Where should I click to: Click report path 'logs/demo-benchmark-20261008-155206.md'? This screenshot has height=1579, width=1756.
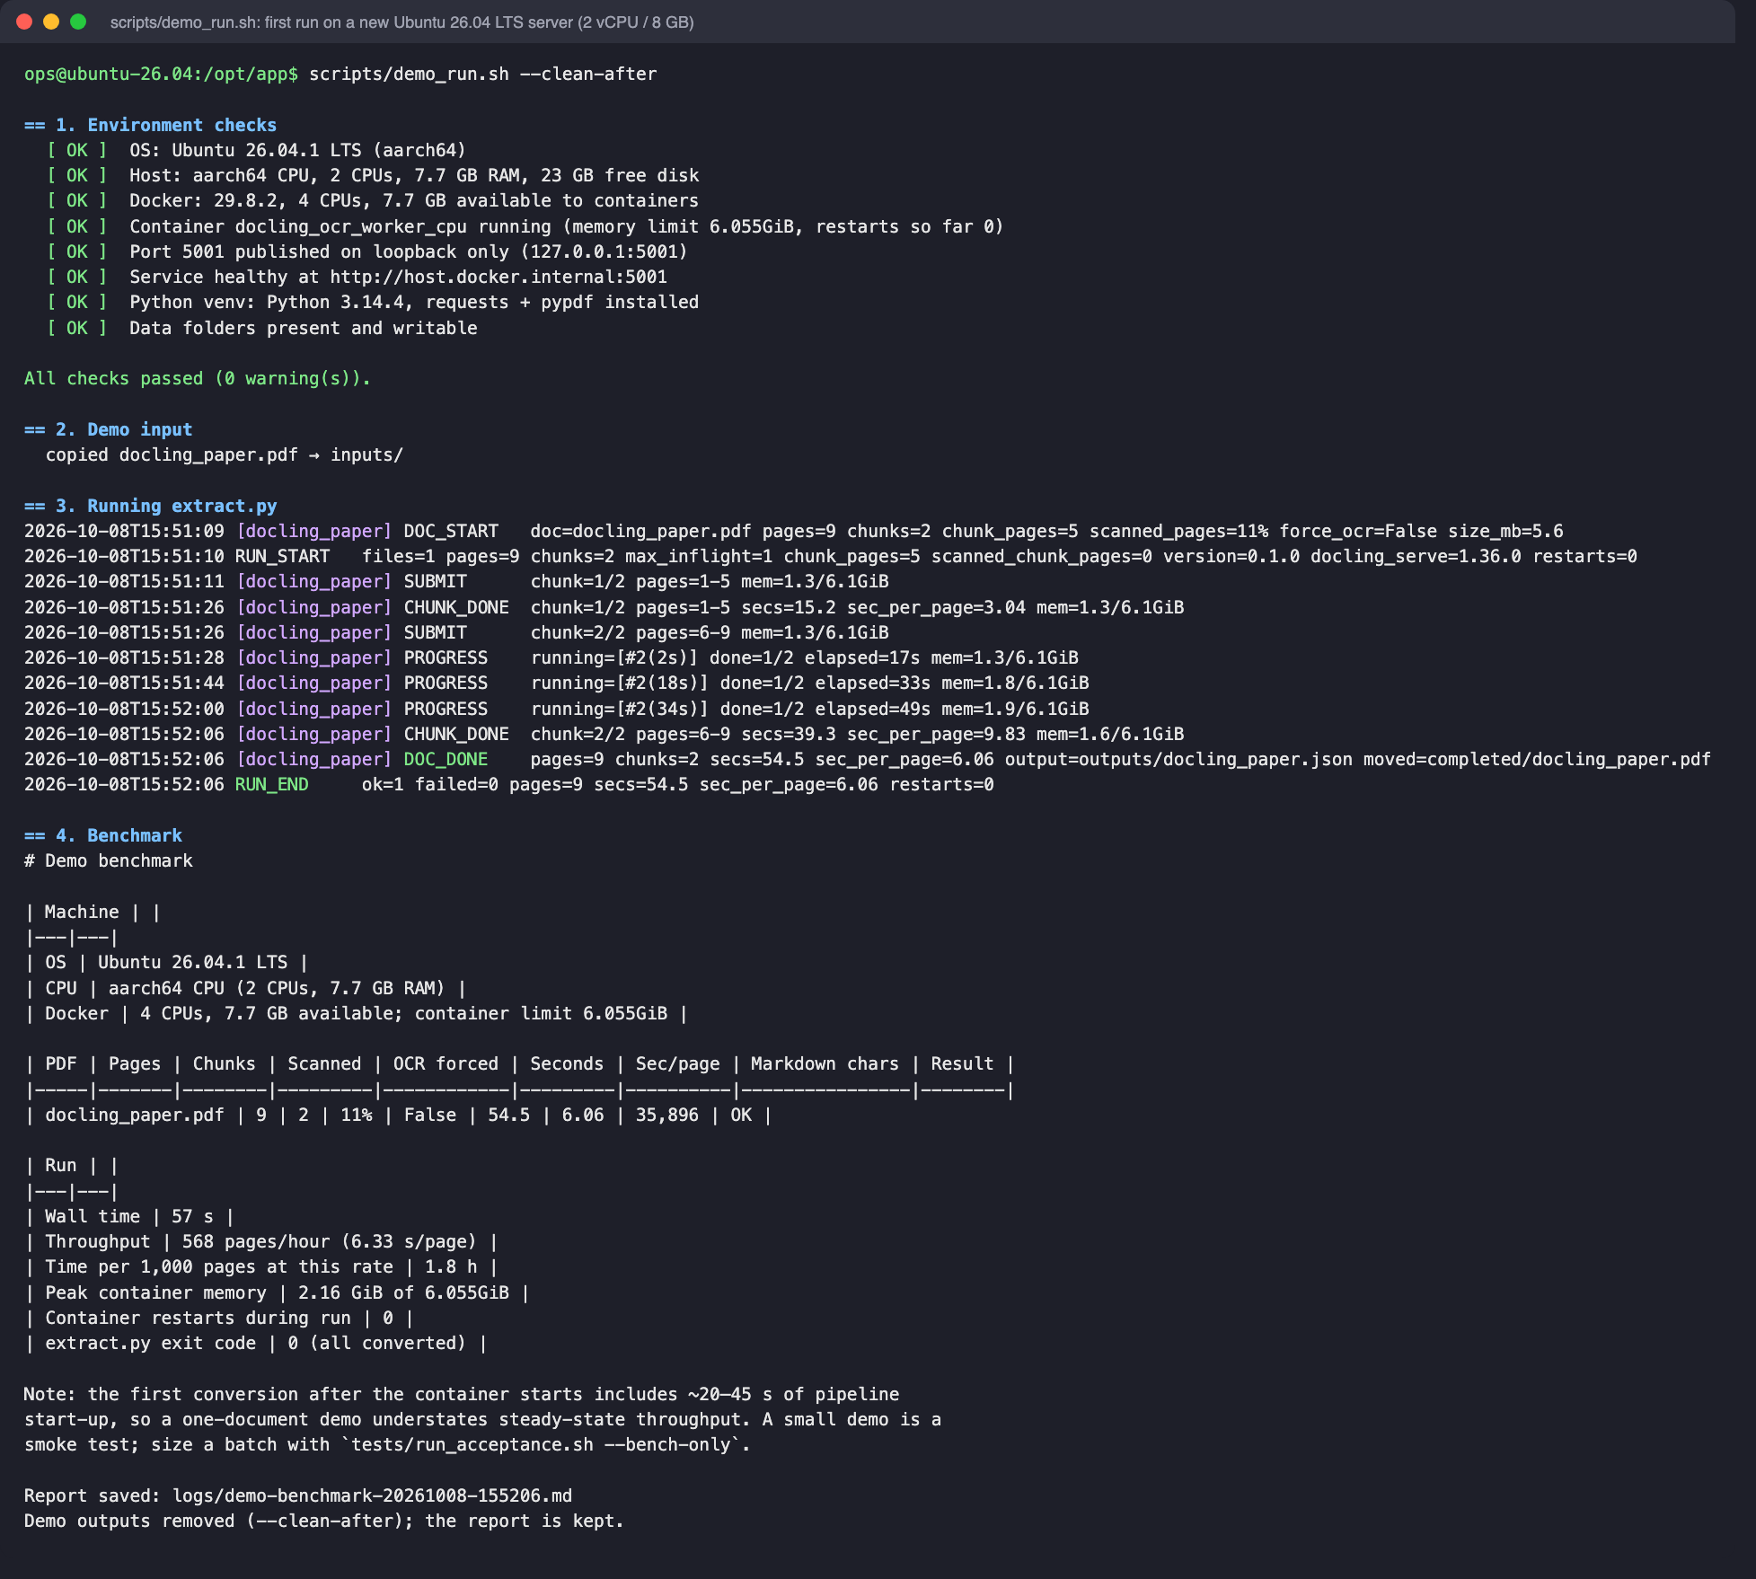372,1495
